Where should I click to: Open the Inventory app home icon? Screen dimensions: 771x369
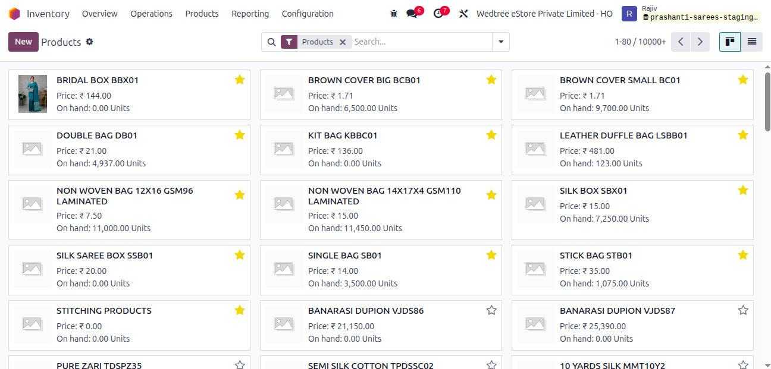14,14
